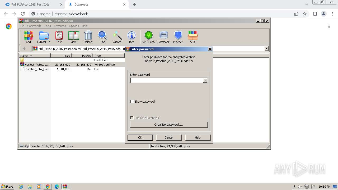
Task: Click the Comment toolbar icon
Action: click(163, 37)
